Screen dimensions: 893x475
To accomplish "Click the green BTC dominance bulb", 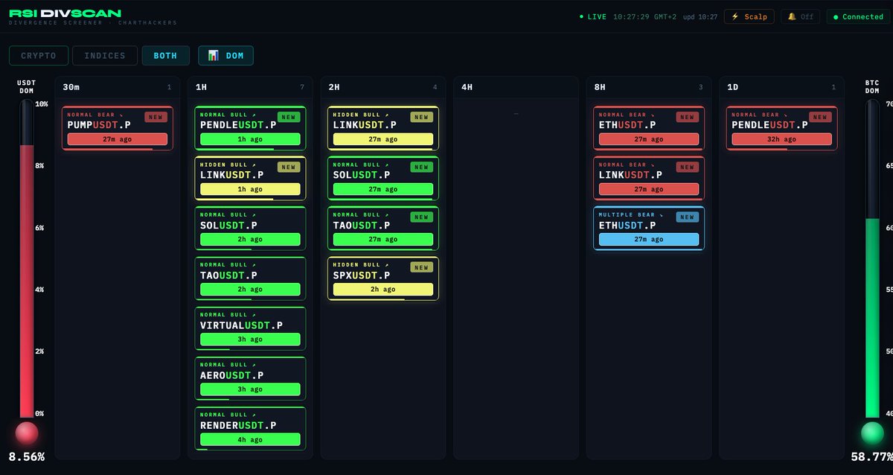I will pyautogui.click(x=872, y=433).
